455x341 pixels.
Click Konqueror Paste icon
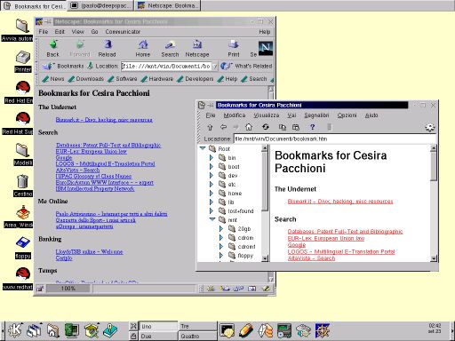pyautogui.click(x=296, y=127)
